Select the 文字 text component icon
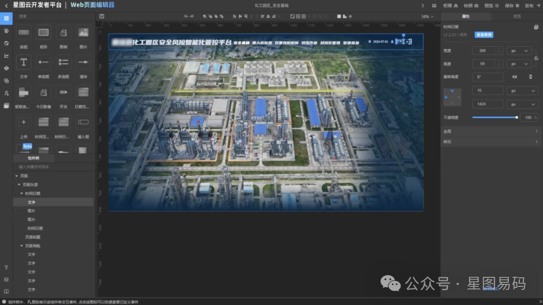 [x=24, y=62]
